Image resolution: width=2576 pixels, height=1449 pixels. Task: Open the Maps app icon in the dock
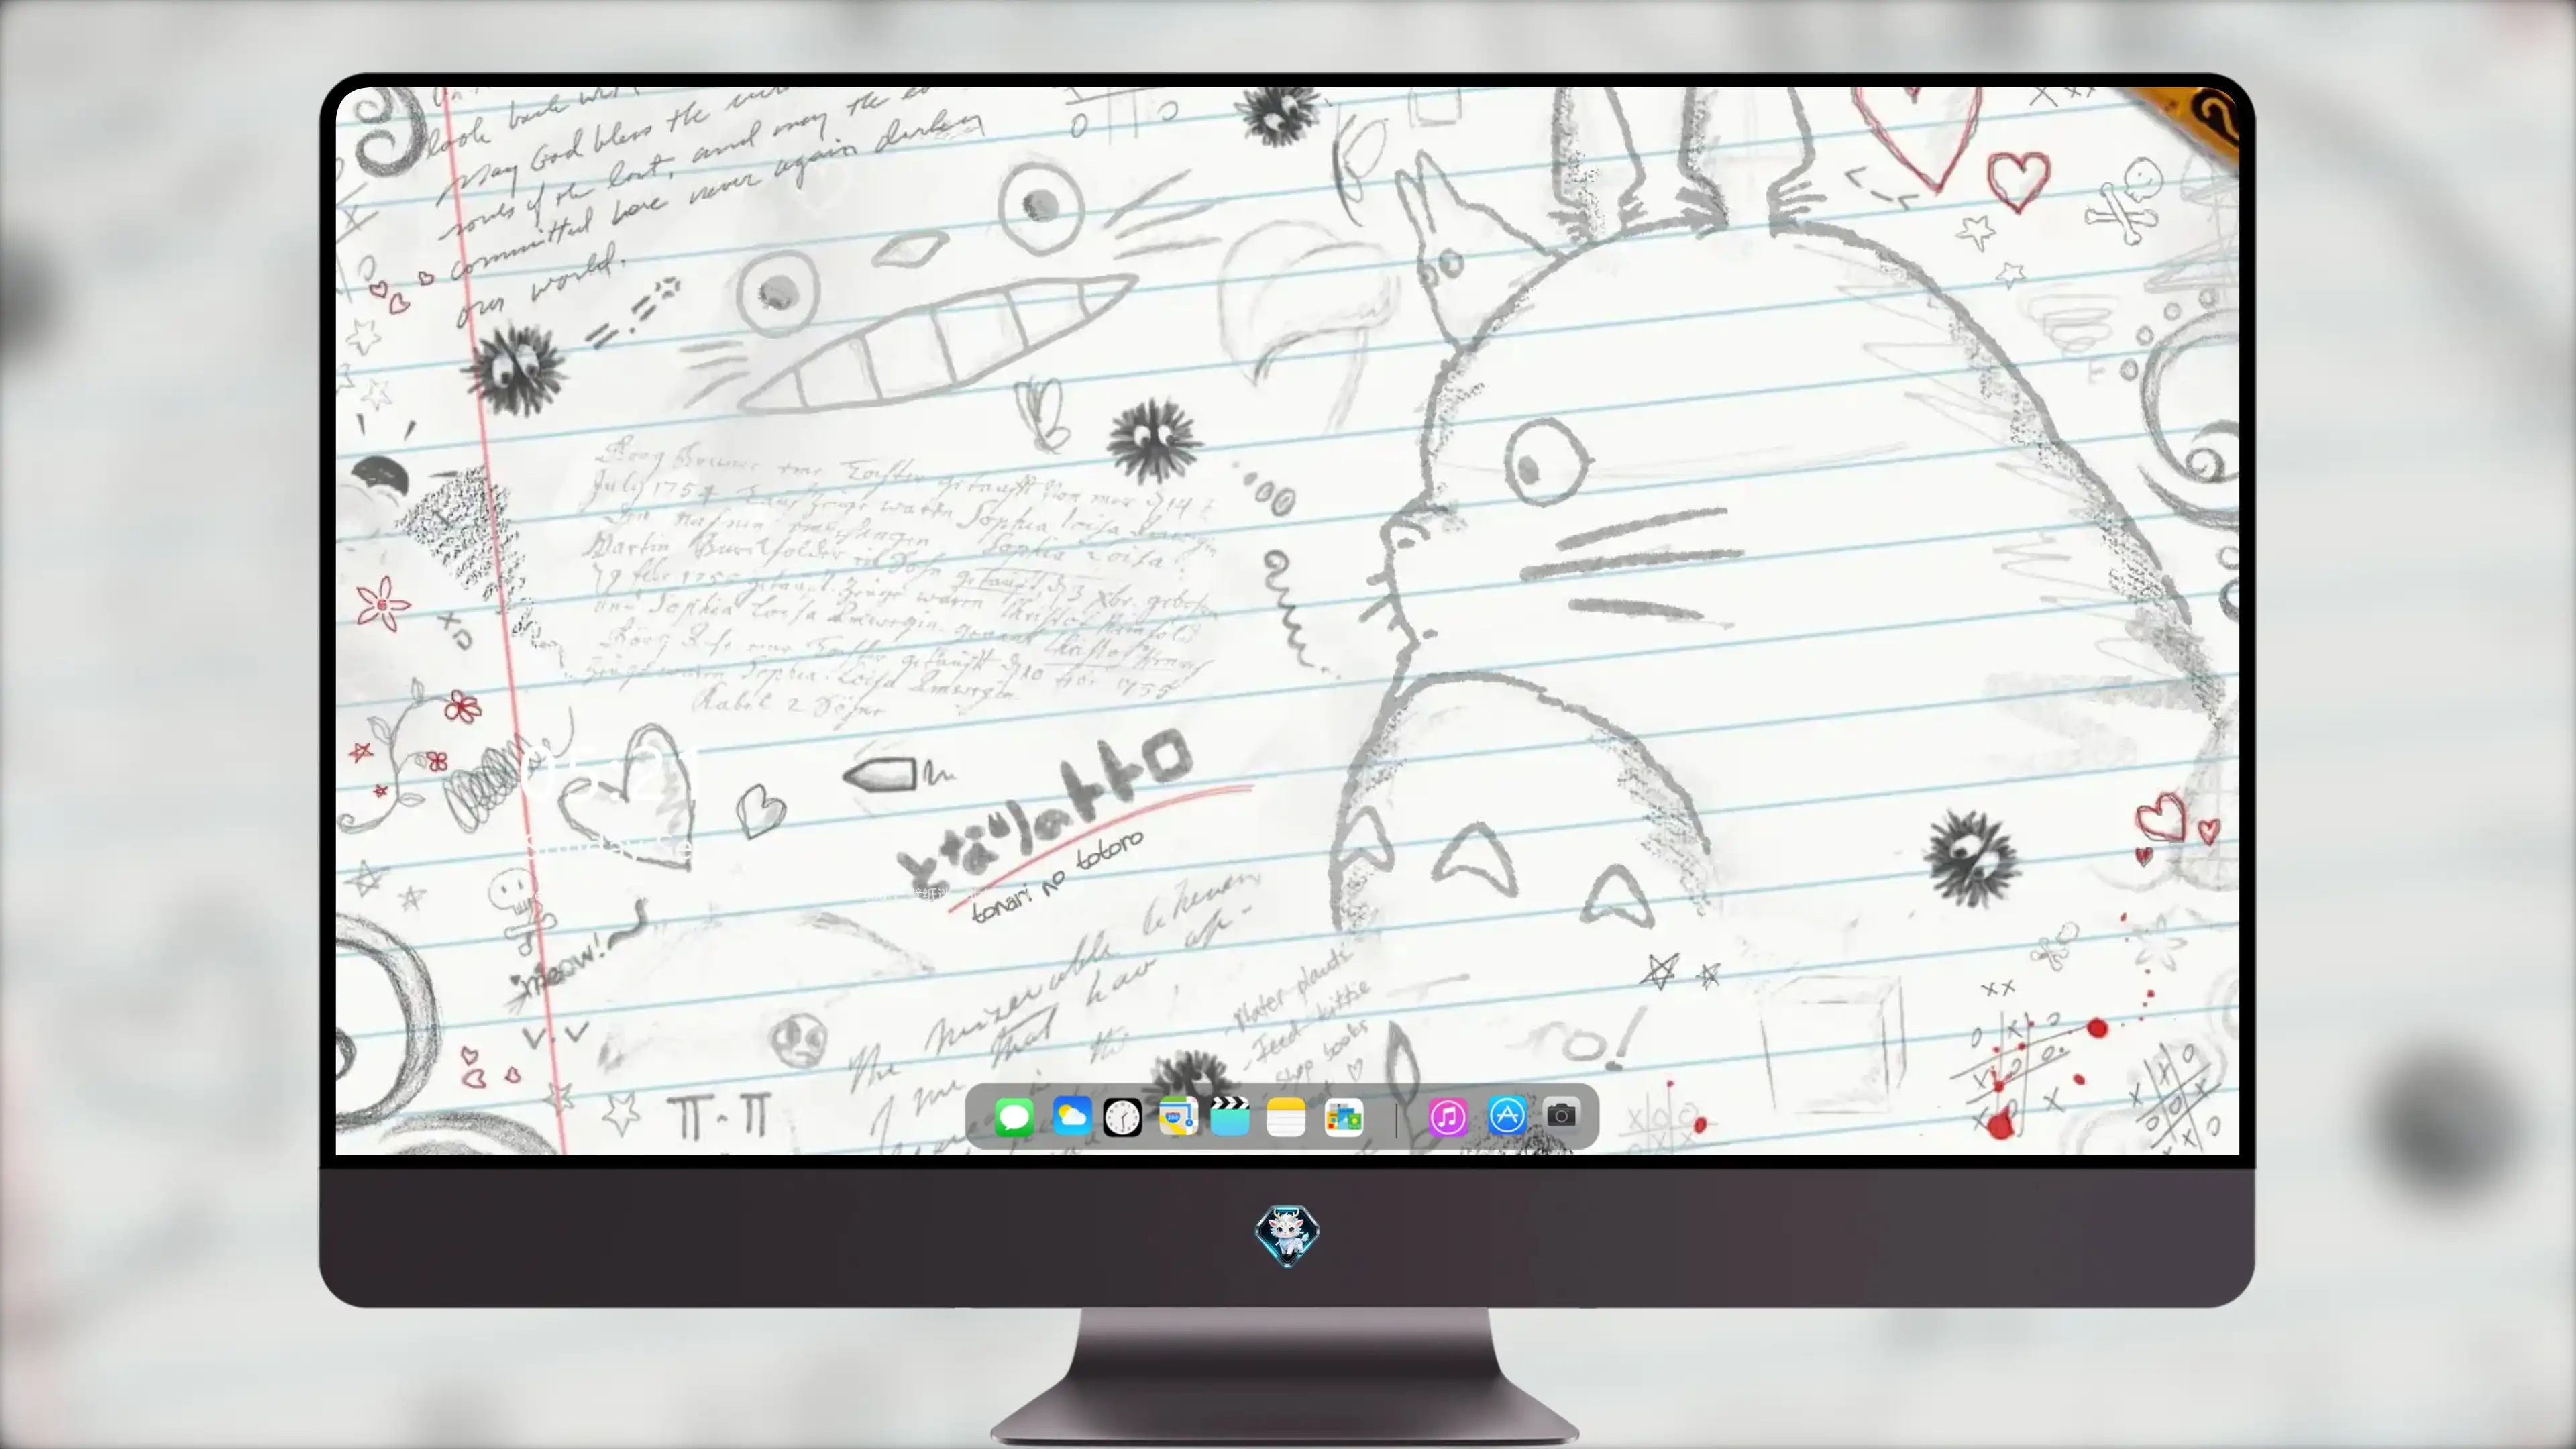coord(1178,1116)
